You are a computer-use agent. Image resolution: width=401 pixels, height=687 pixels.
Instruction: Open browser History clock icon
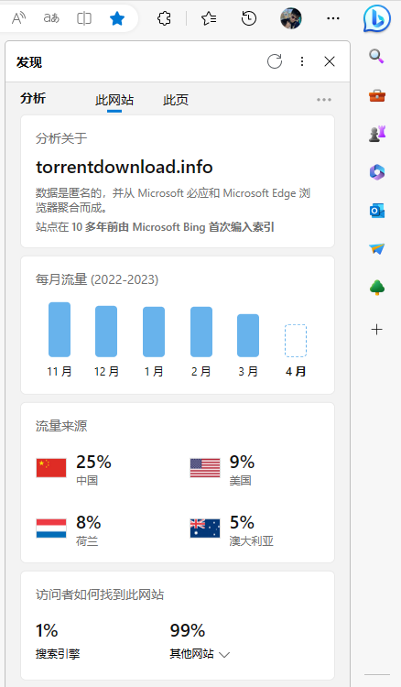coord(249,18)
